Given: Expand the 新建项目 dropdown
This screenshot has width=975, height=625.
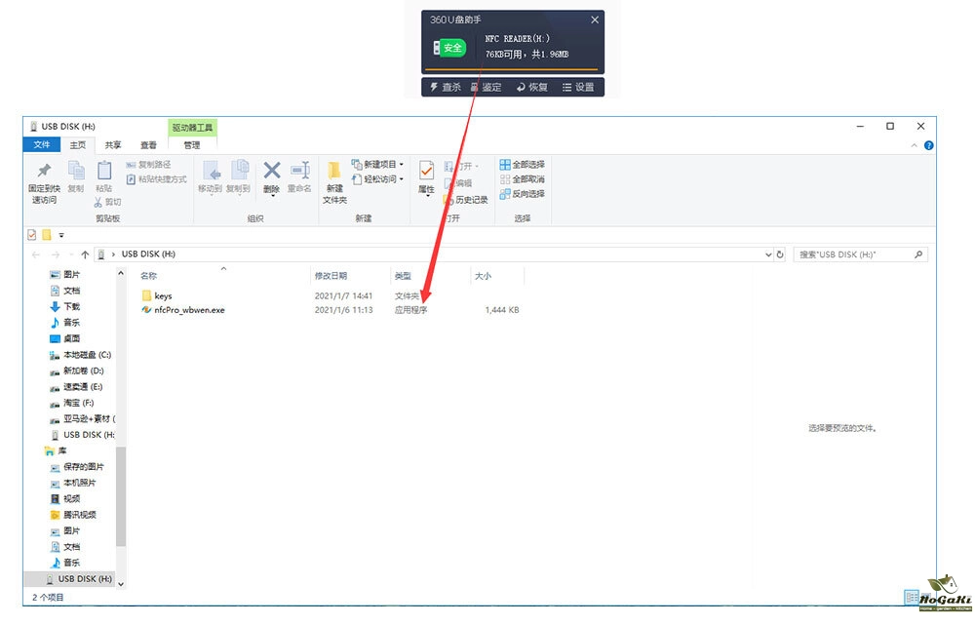Looking at the screenshot, I should click(x=377, y=165).
